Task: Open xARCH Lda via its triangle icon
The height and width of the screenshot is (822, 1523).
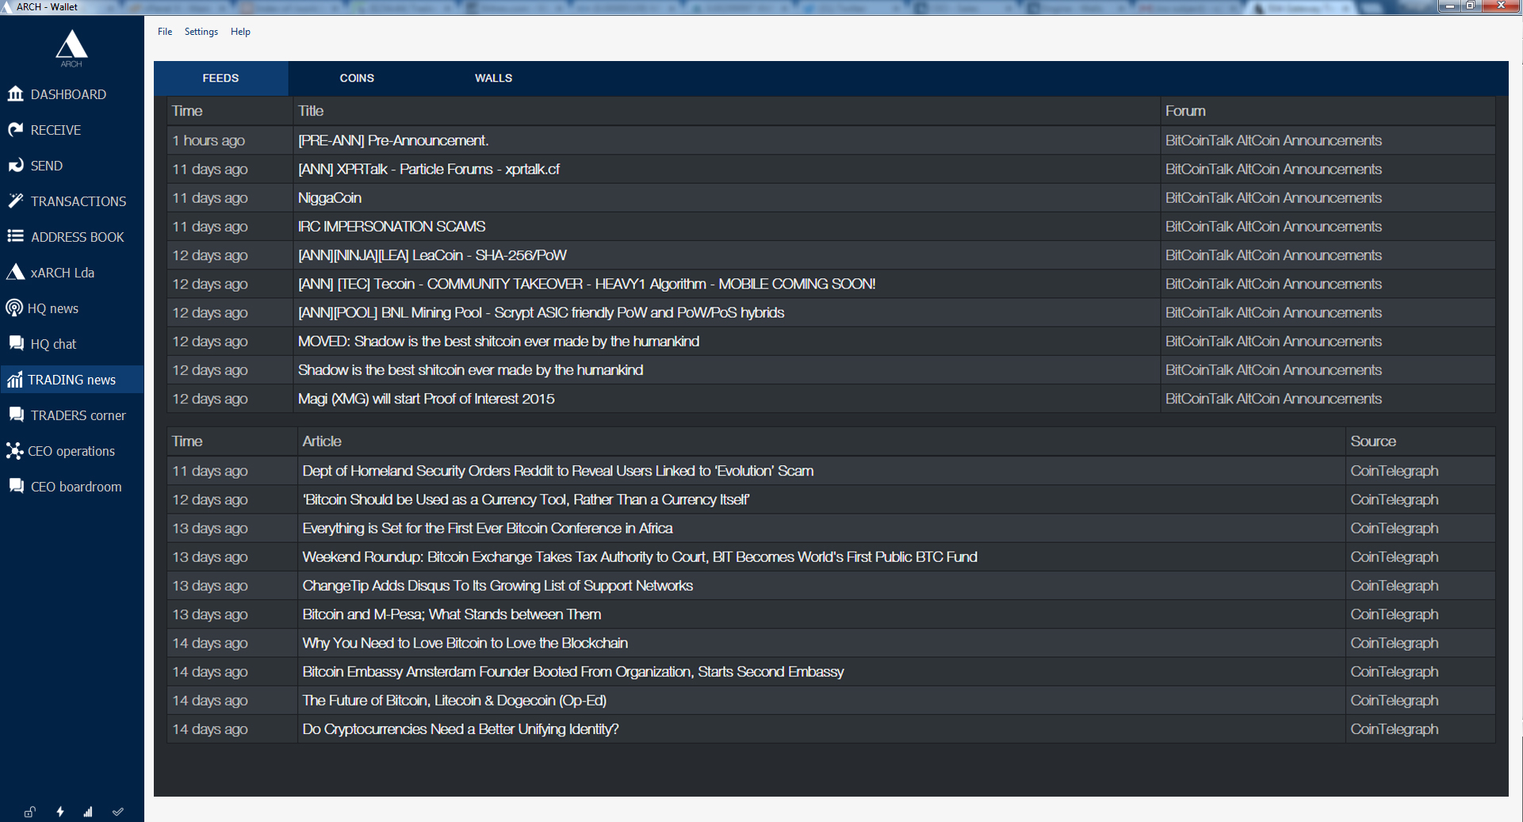Action: [15, 272]
